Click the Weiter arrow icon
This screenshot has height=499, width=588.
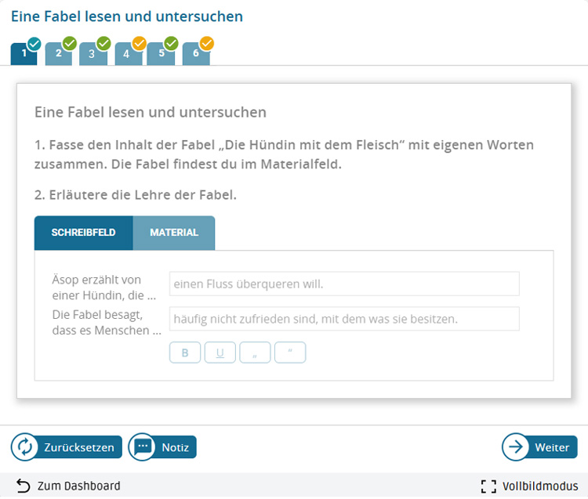(516, 447)
